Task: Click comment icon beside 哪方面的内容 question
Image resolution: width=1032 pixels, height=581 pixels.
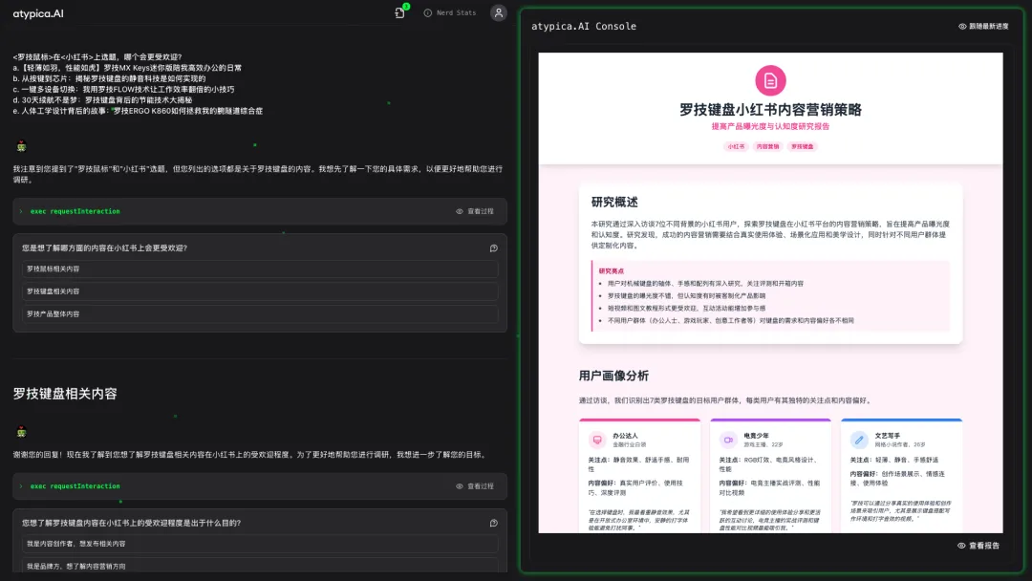Action: pos(494,248)
